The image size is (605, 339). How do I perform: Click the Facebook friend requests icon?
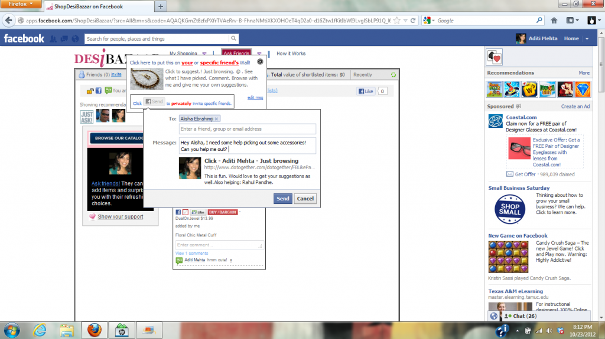[53, 38]
